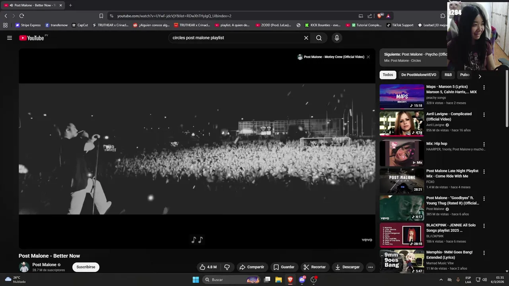
Task: Open the volume control in system tray
Action: coord(484,280)
